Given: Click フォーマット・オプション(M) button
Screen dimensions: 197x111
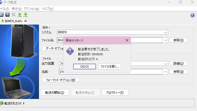Looking at the screenshot, I should point(61,80).
